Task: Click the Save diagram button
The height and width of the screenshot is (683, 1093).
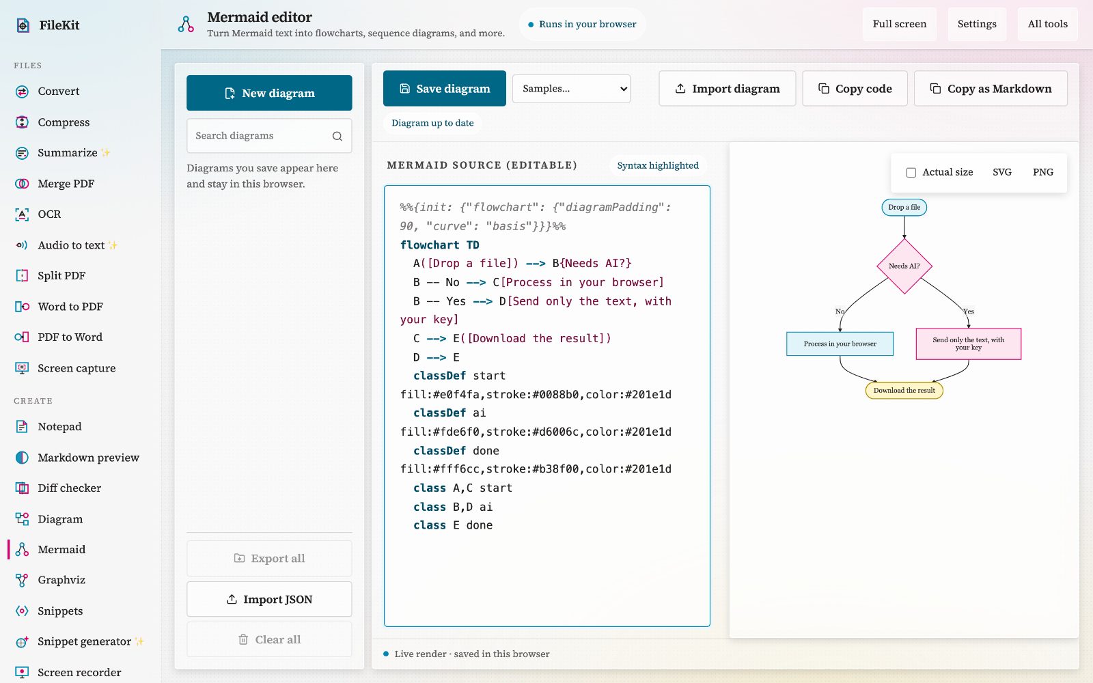Action: (x=445, y=89)
